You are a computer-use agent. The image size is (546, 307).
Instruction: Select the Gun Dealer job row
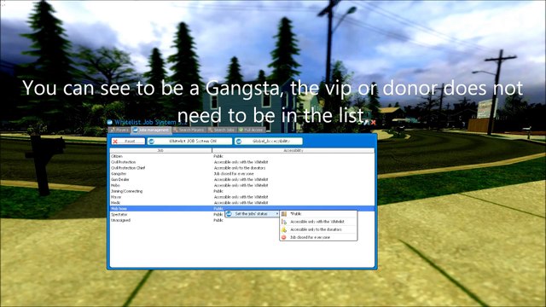tap(242, 180)
